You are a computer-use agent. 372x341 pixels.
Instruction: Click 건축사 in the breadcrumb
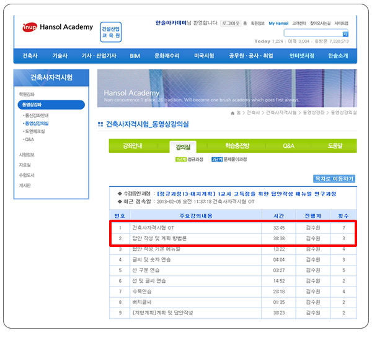coord(254,113)
